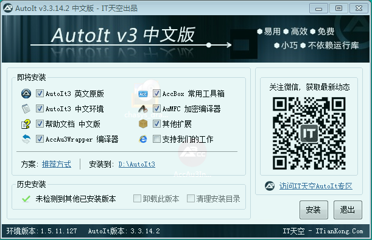Uncheck the AccBox 常用工具箱 checkbox
Image resolution: width=372 pixels, height=240 pixels.
[156, 94]
